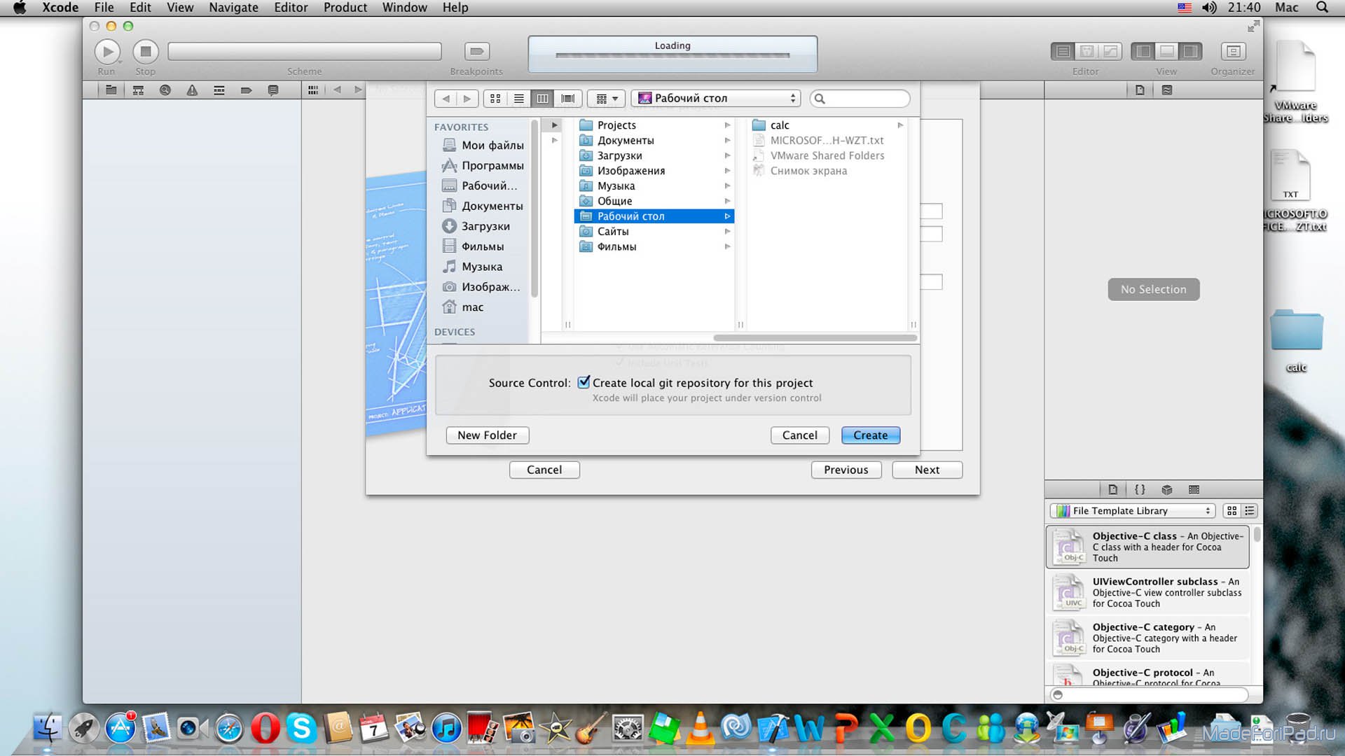Select the Standard editor icon
The image size is (1345, 756).
point(1063,51)
